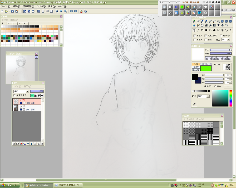Screen dimensions: 236x188
Task: Open the 表示(V) menu in menu bar
Action: (x=52, y=7)
